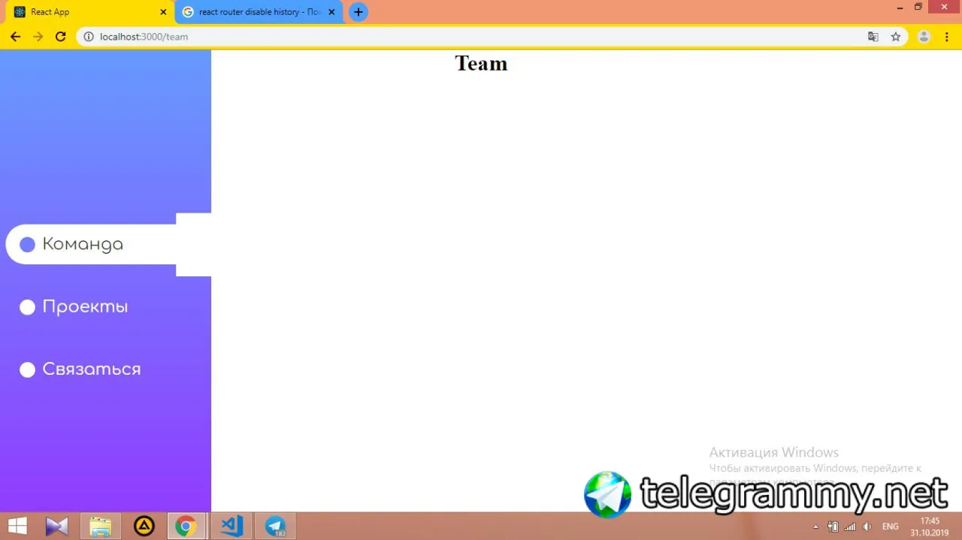Open the Chrome profile avatar
Image resolution: width=962 pixels, height=540 pixels.
click(x=924, y=36)
